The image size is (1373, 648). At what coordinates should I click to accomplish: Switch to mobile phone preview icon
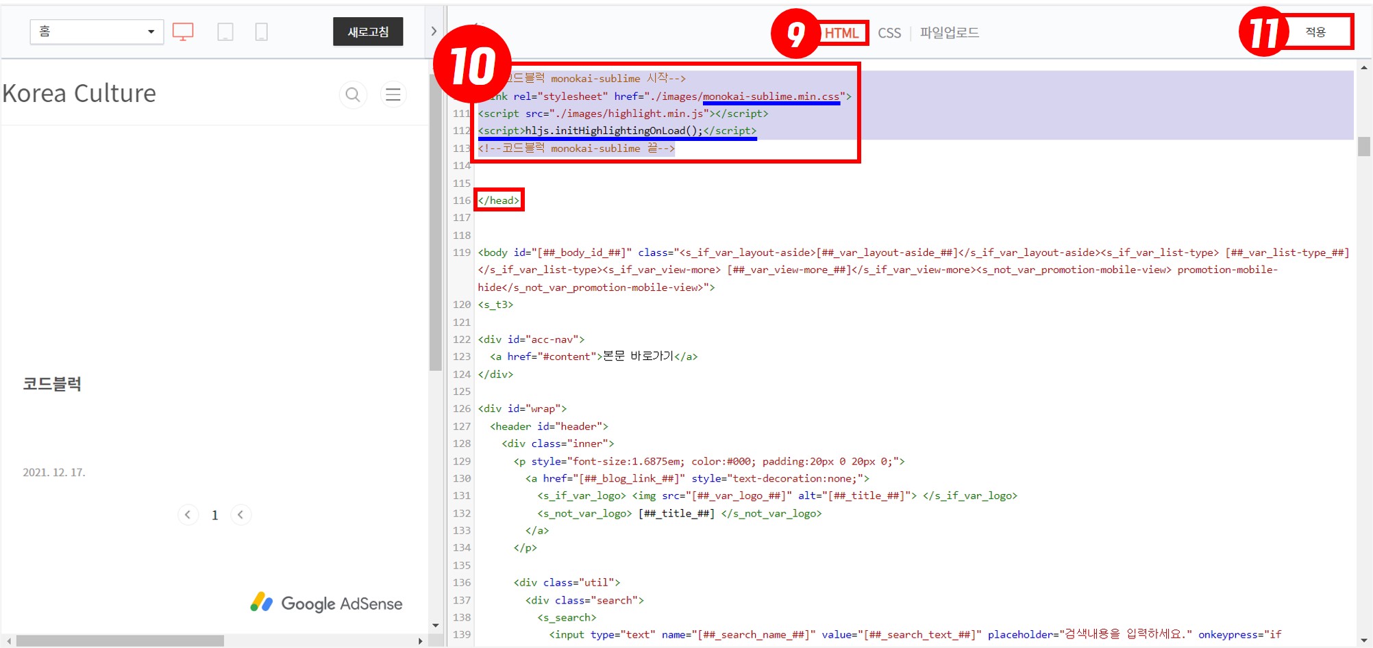[x=261, y=31]
